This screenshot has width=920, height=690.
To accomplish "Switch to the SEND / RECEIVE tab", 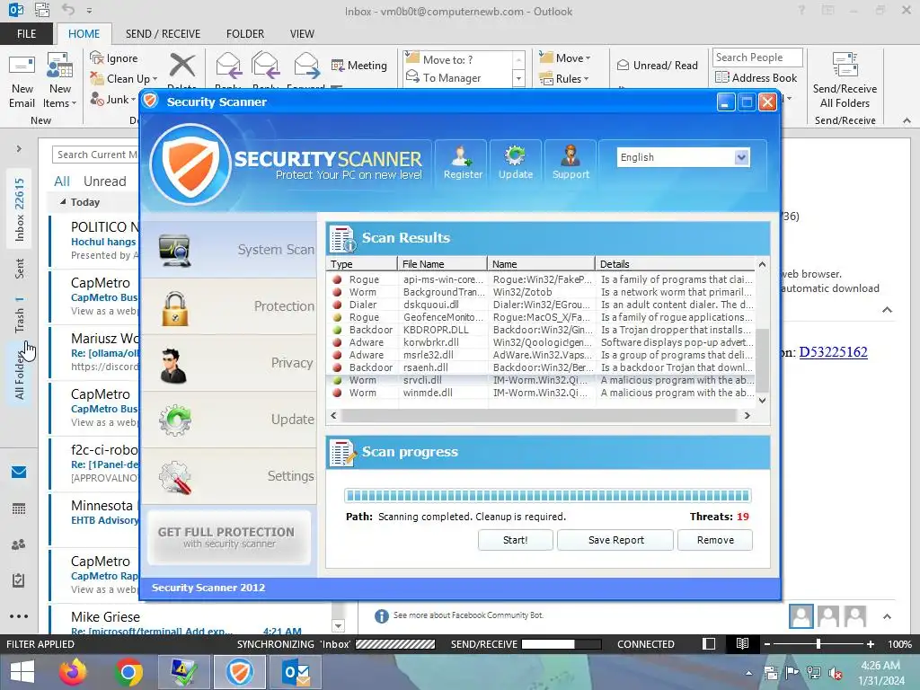I will 163,33.
